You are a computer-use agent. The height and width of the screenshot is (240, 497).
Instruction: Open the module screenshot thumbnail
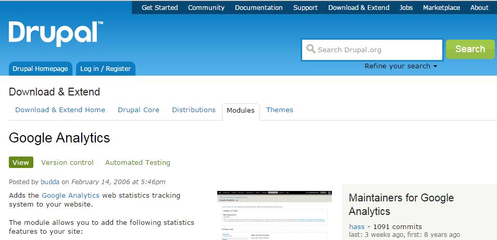(x=275, y=215)
